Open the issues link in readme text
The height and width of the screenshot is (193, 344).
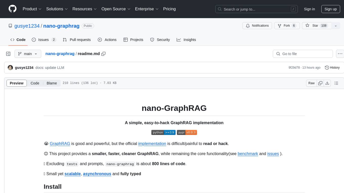[x=273, y=154]
